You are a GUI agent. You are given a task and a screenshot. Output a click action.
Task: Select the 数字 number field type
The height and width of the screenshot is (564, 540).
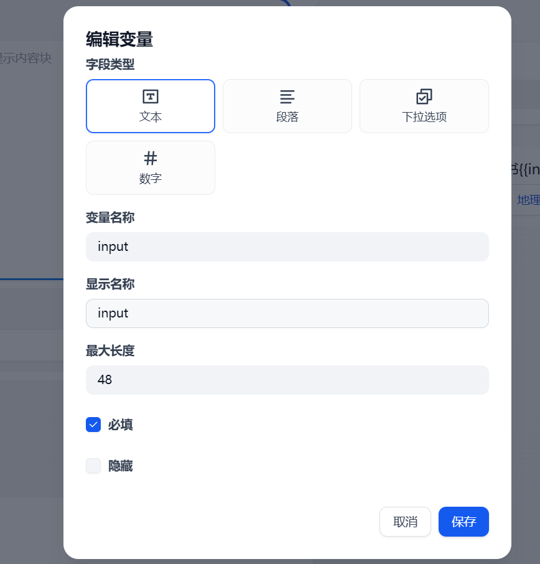point(151,167)
